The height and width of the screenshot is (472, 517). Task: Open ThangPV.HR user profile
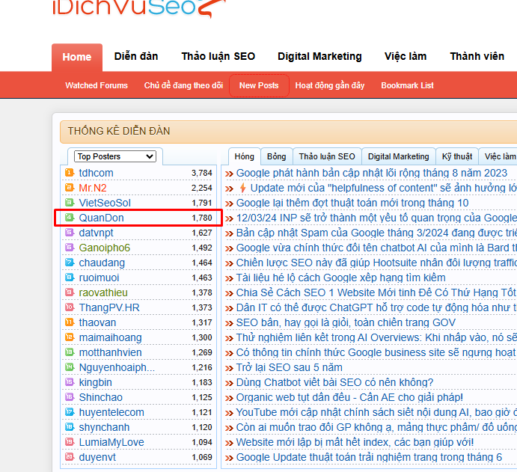(109, 307)
